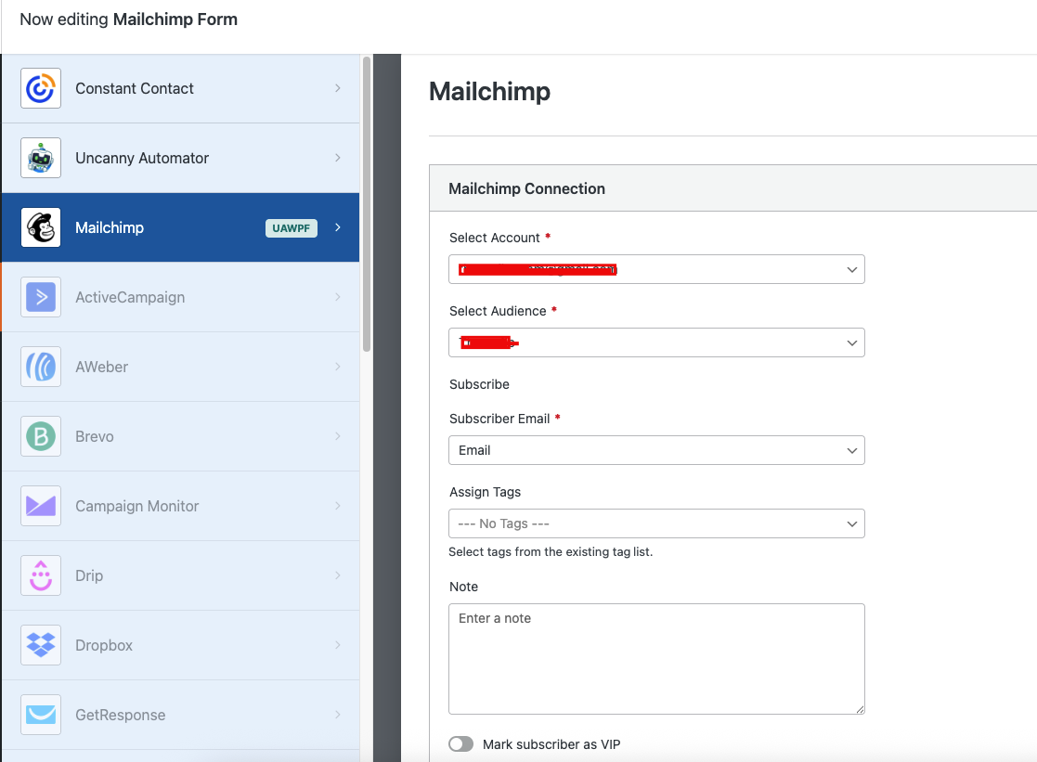Select the Mailchimp Connection header

[x=526, y=187]
